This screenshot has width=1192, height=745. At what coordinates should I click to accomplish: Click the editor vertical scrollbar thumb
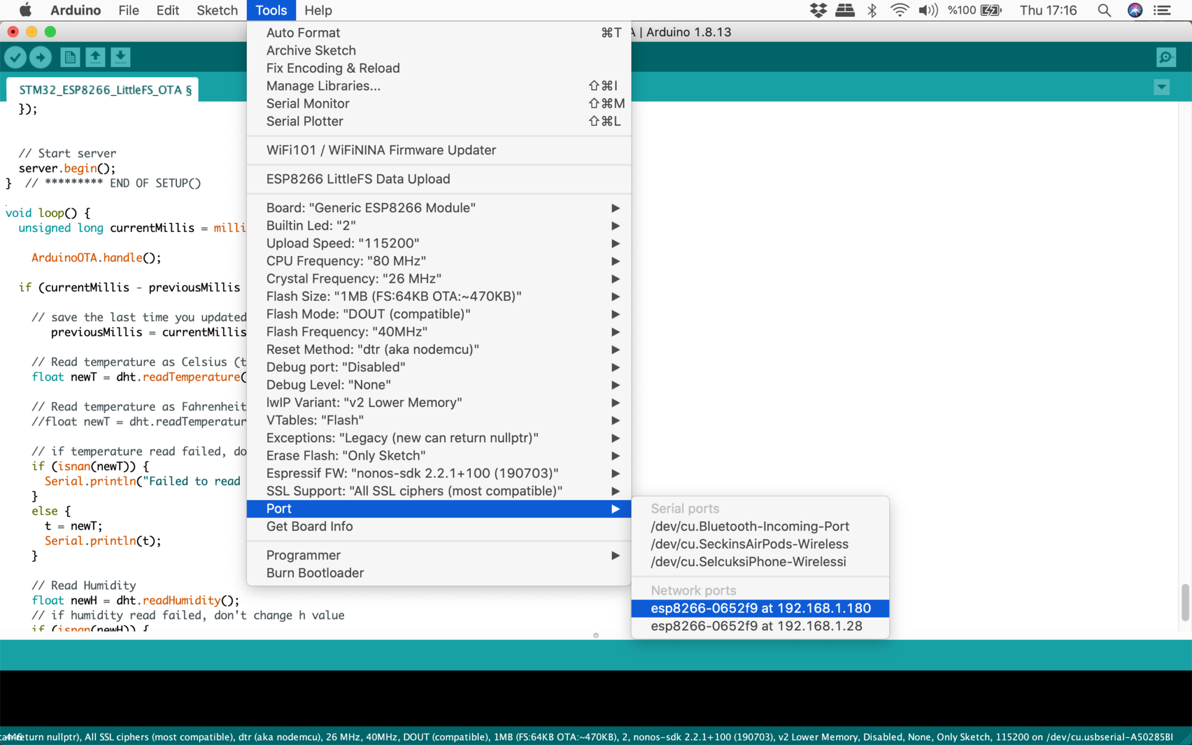coord(1185,603)
